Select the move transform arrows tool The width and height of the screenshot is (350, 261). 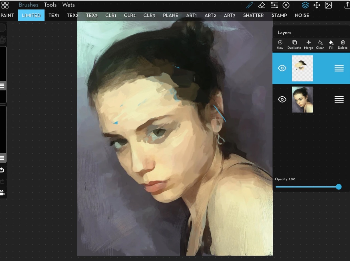coord(317,5)
